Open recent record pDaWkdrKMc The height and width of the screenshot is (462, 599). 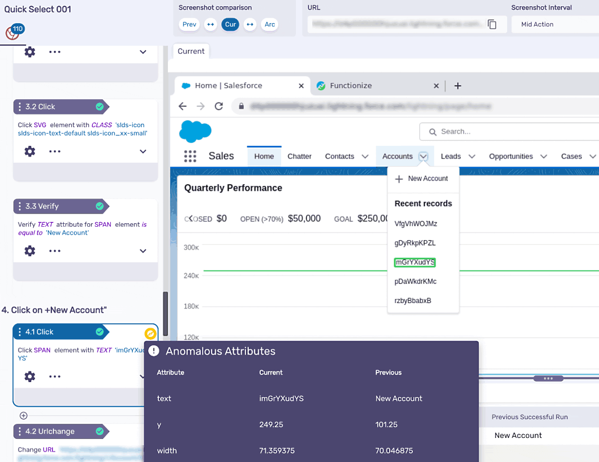(415, 282)
